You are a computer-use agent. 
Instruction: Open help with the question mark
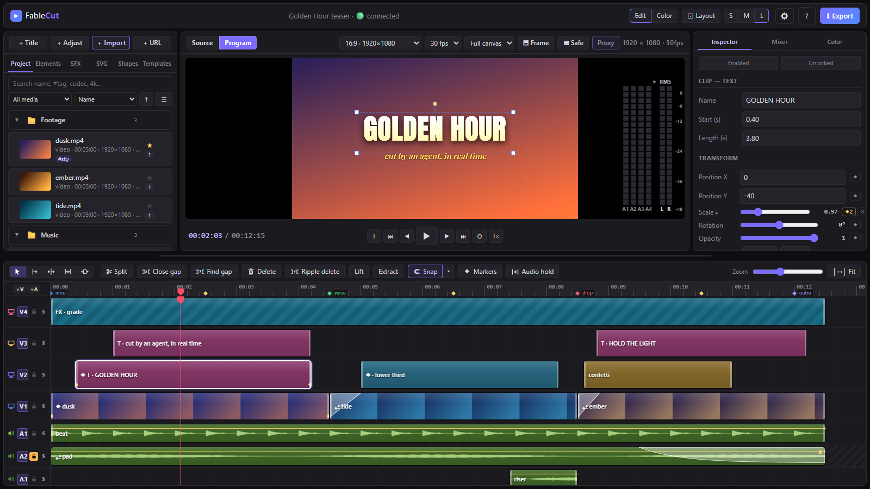coord(806,16)
